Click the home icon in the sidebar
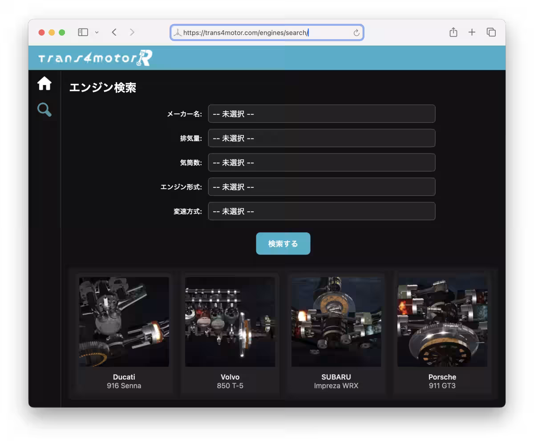534x445 pixels. 44,83
